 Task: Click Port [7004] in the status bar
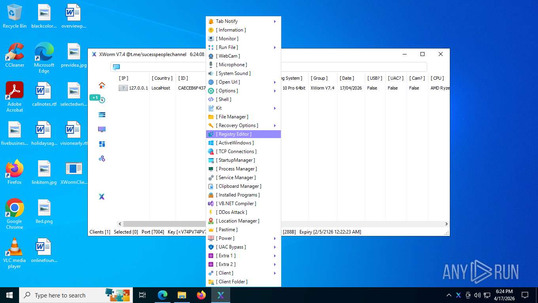[x=153, y=232]
